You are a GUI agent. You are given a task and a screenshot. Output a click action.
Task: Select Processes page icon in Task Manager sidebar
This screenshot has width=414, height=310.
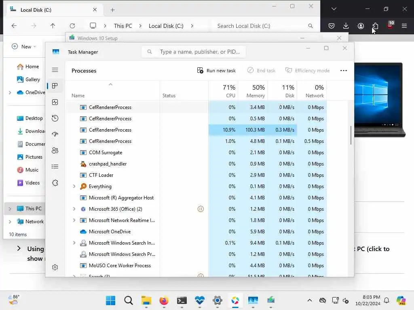[55, 86]
